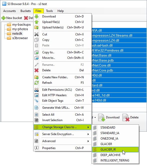Click the Select All document icon
The image size is (147, 166).
pyautogui.click(x=36, y=115)
